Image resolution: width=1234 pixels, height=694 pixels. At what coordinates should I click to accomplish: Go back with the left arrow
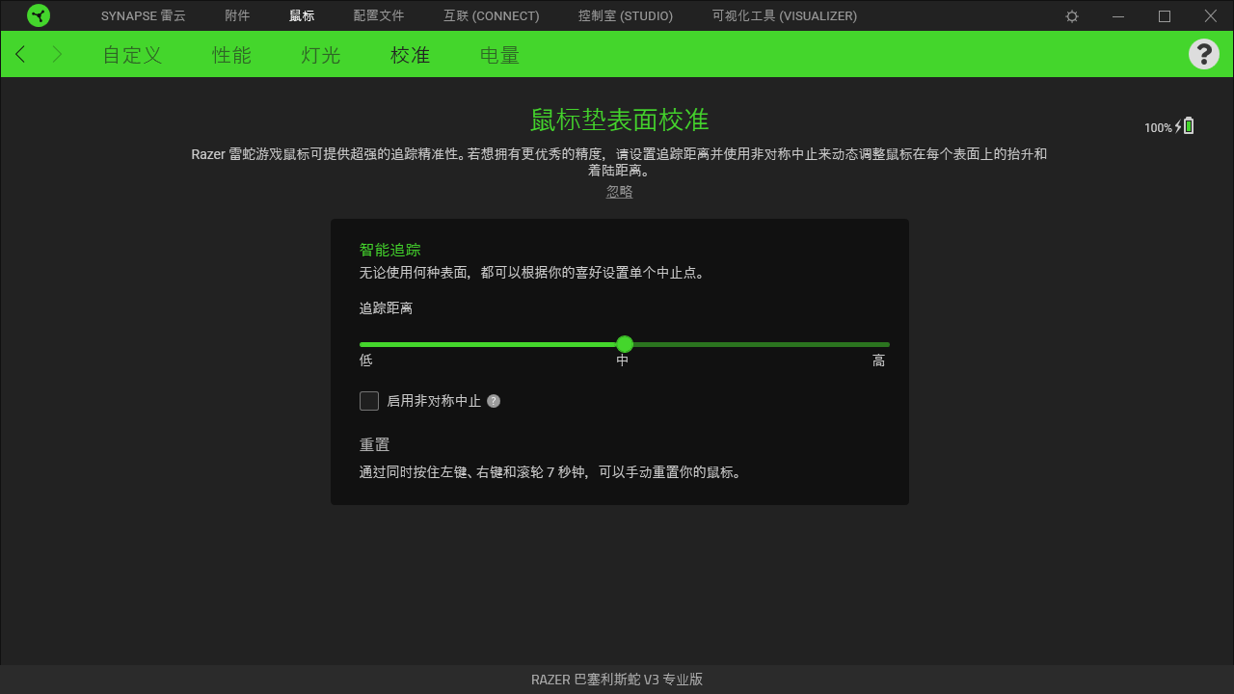(20, 54)
